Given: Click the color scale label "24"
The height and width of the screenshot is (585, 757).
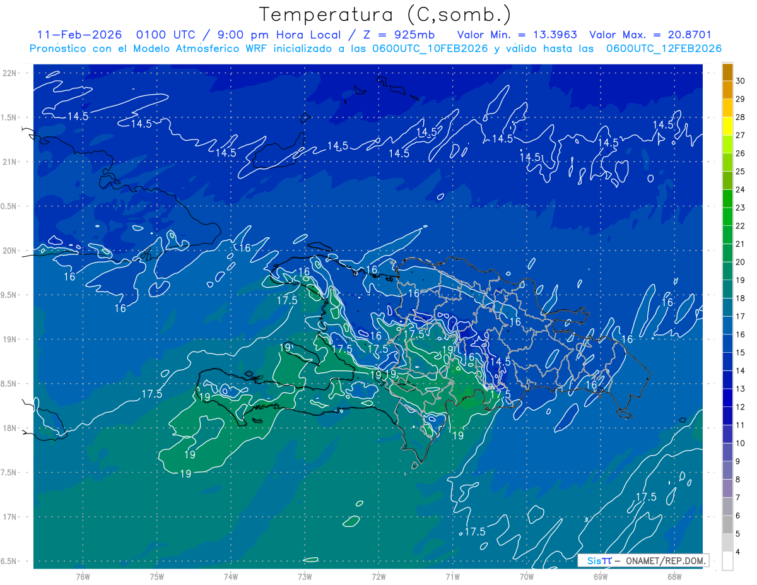Looking at the screenshot, I should [741, 189].
